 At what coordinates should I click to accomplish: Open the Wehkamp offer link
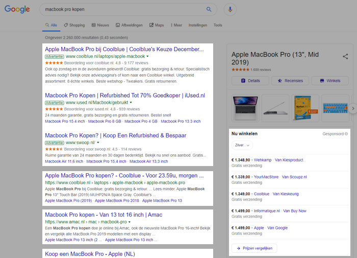263,160
